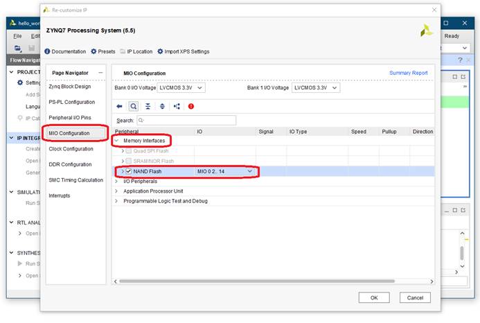Click into the Search input field

pos(186,120)
